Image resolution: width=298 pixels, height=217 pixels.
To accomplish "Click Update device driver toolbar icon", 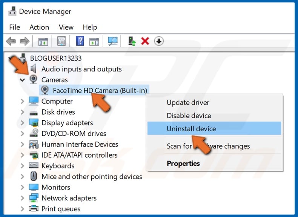I will [x=132, y=41].
